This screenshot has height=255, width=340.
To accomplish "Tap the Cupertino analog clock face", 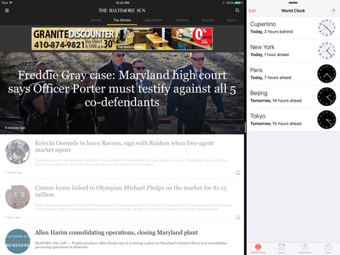I will click(x=326, y=28).
